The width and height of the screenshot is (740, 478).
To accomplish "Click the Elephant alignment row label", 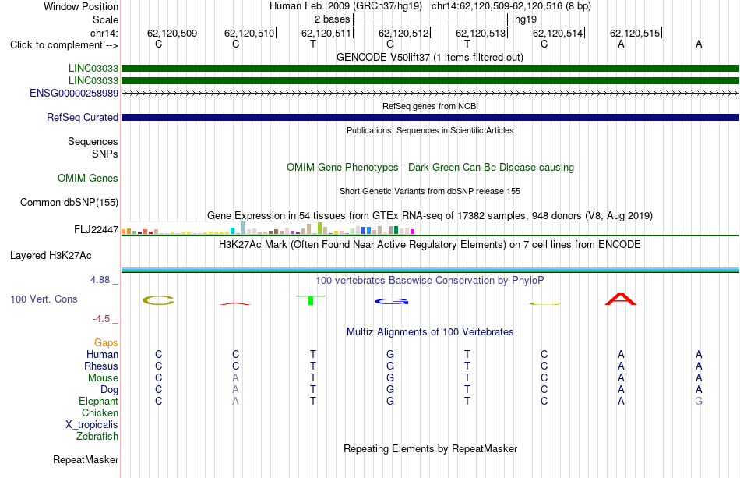I will click(x=99, y=401).
